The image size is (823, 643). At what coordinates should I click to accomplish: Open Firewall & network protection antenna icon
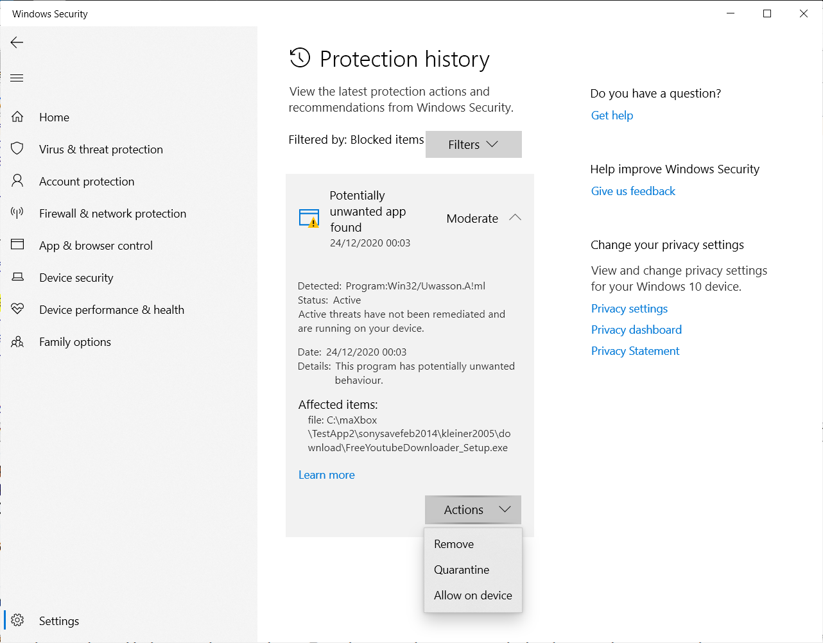[17, 213]
